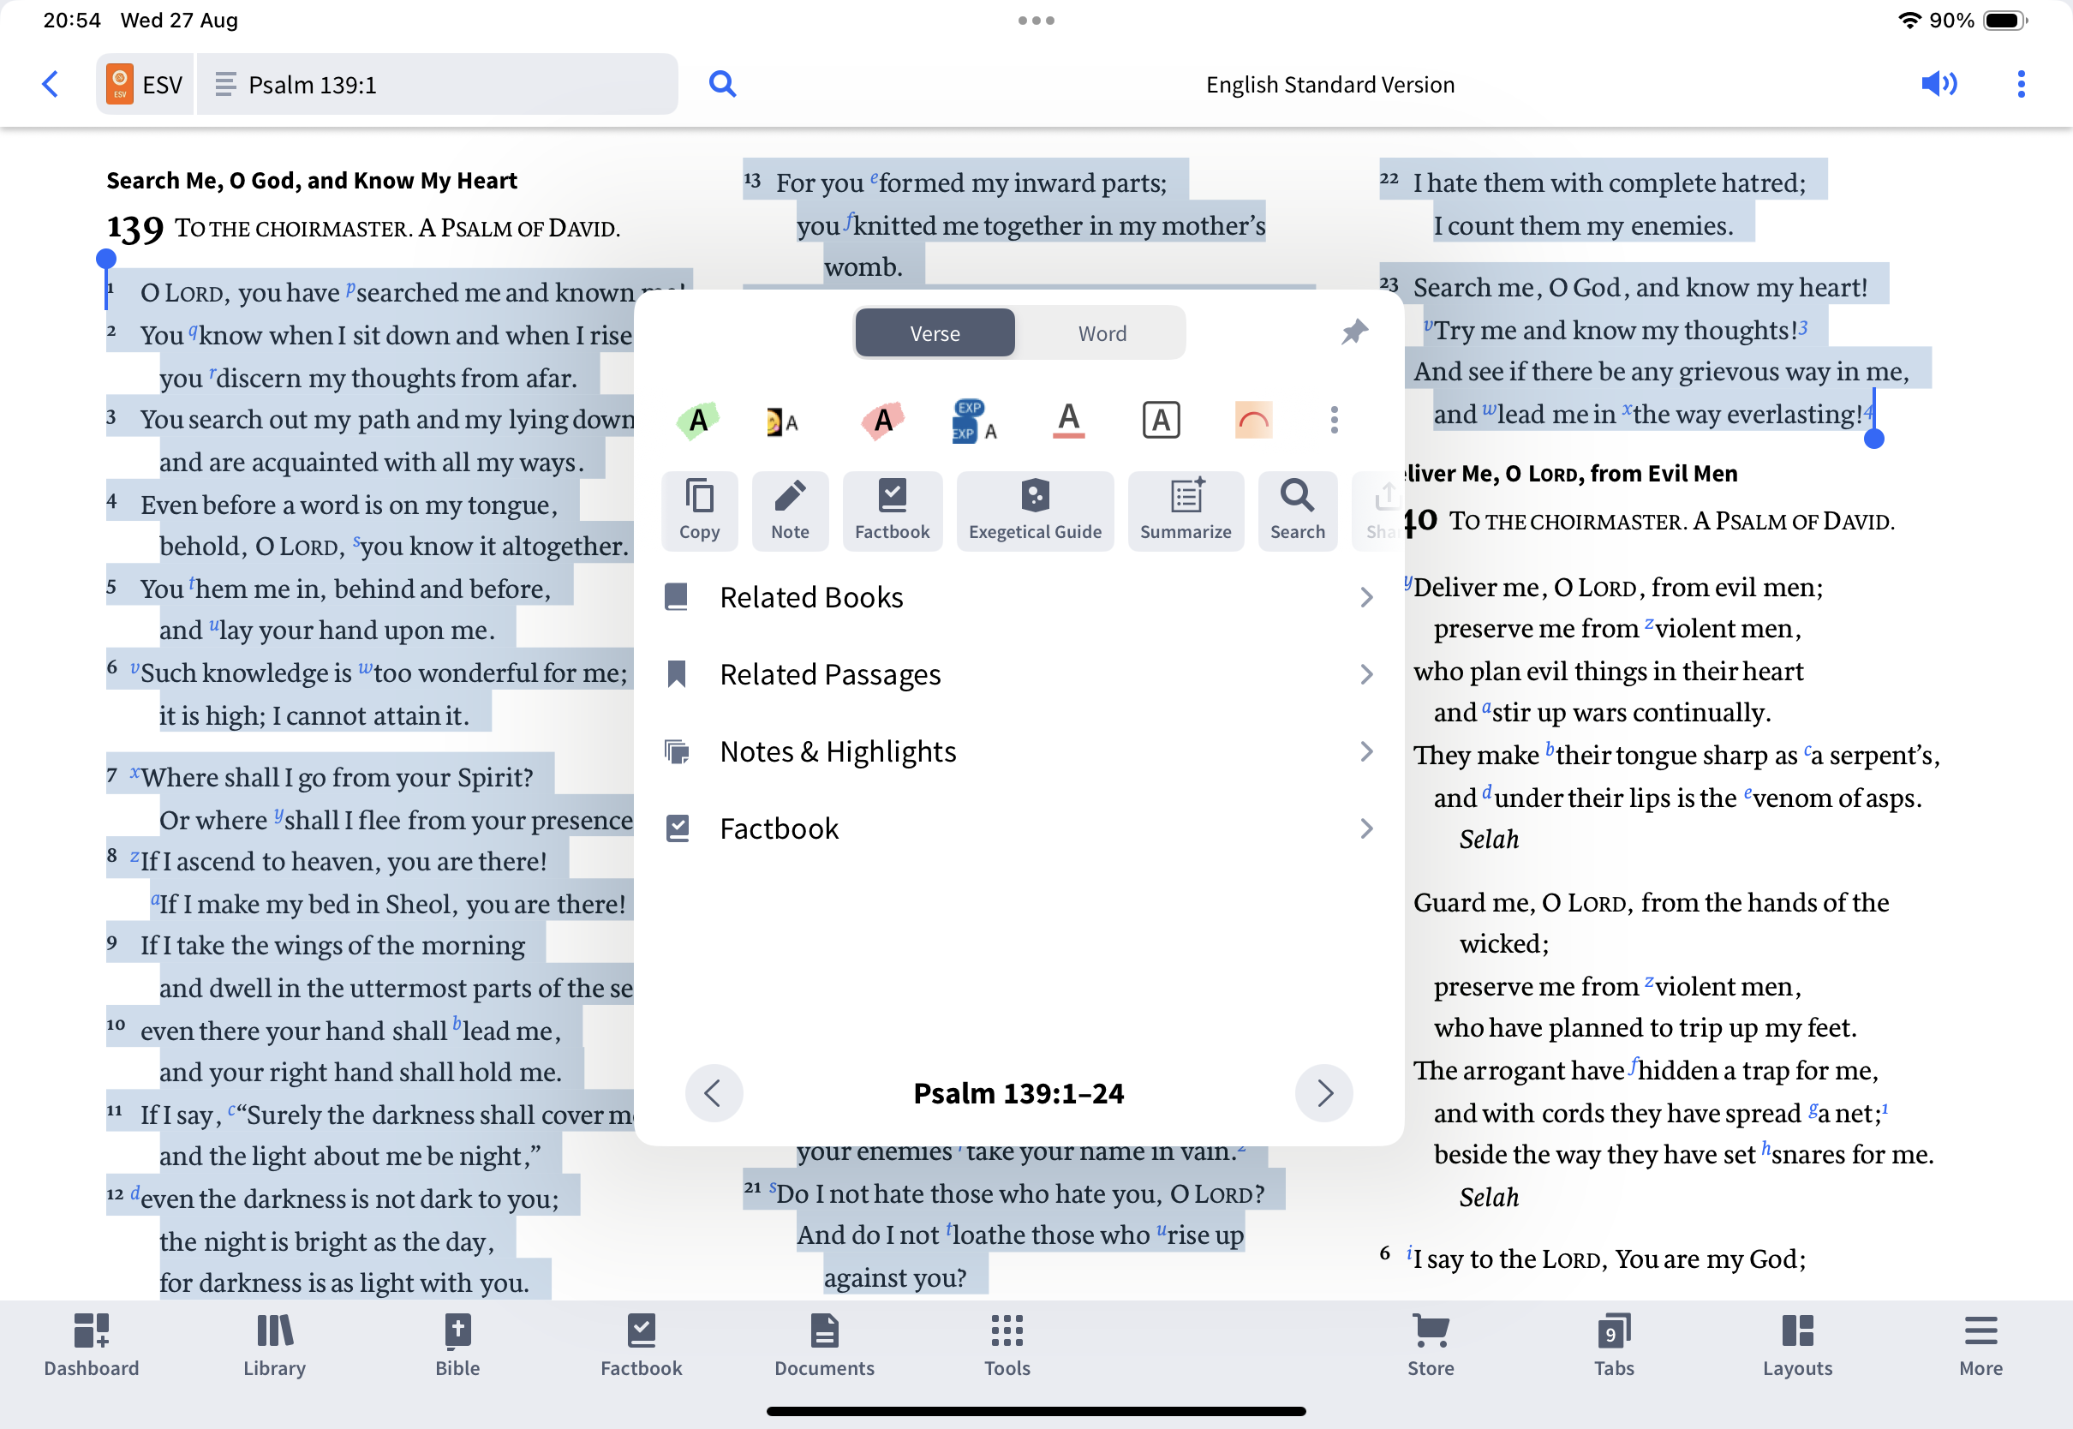Viewport: 2073px width, 1429px height.
Task: Open the Store tab
Action: pyautogui.click(x=1431, y=1345)
